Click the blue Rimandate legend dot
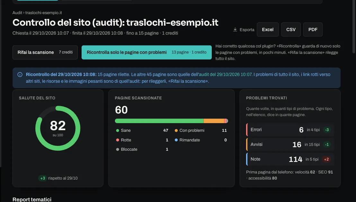 pos(176,140)
